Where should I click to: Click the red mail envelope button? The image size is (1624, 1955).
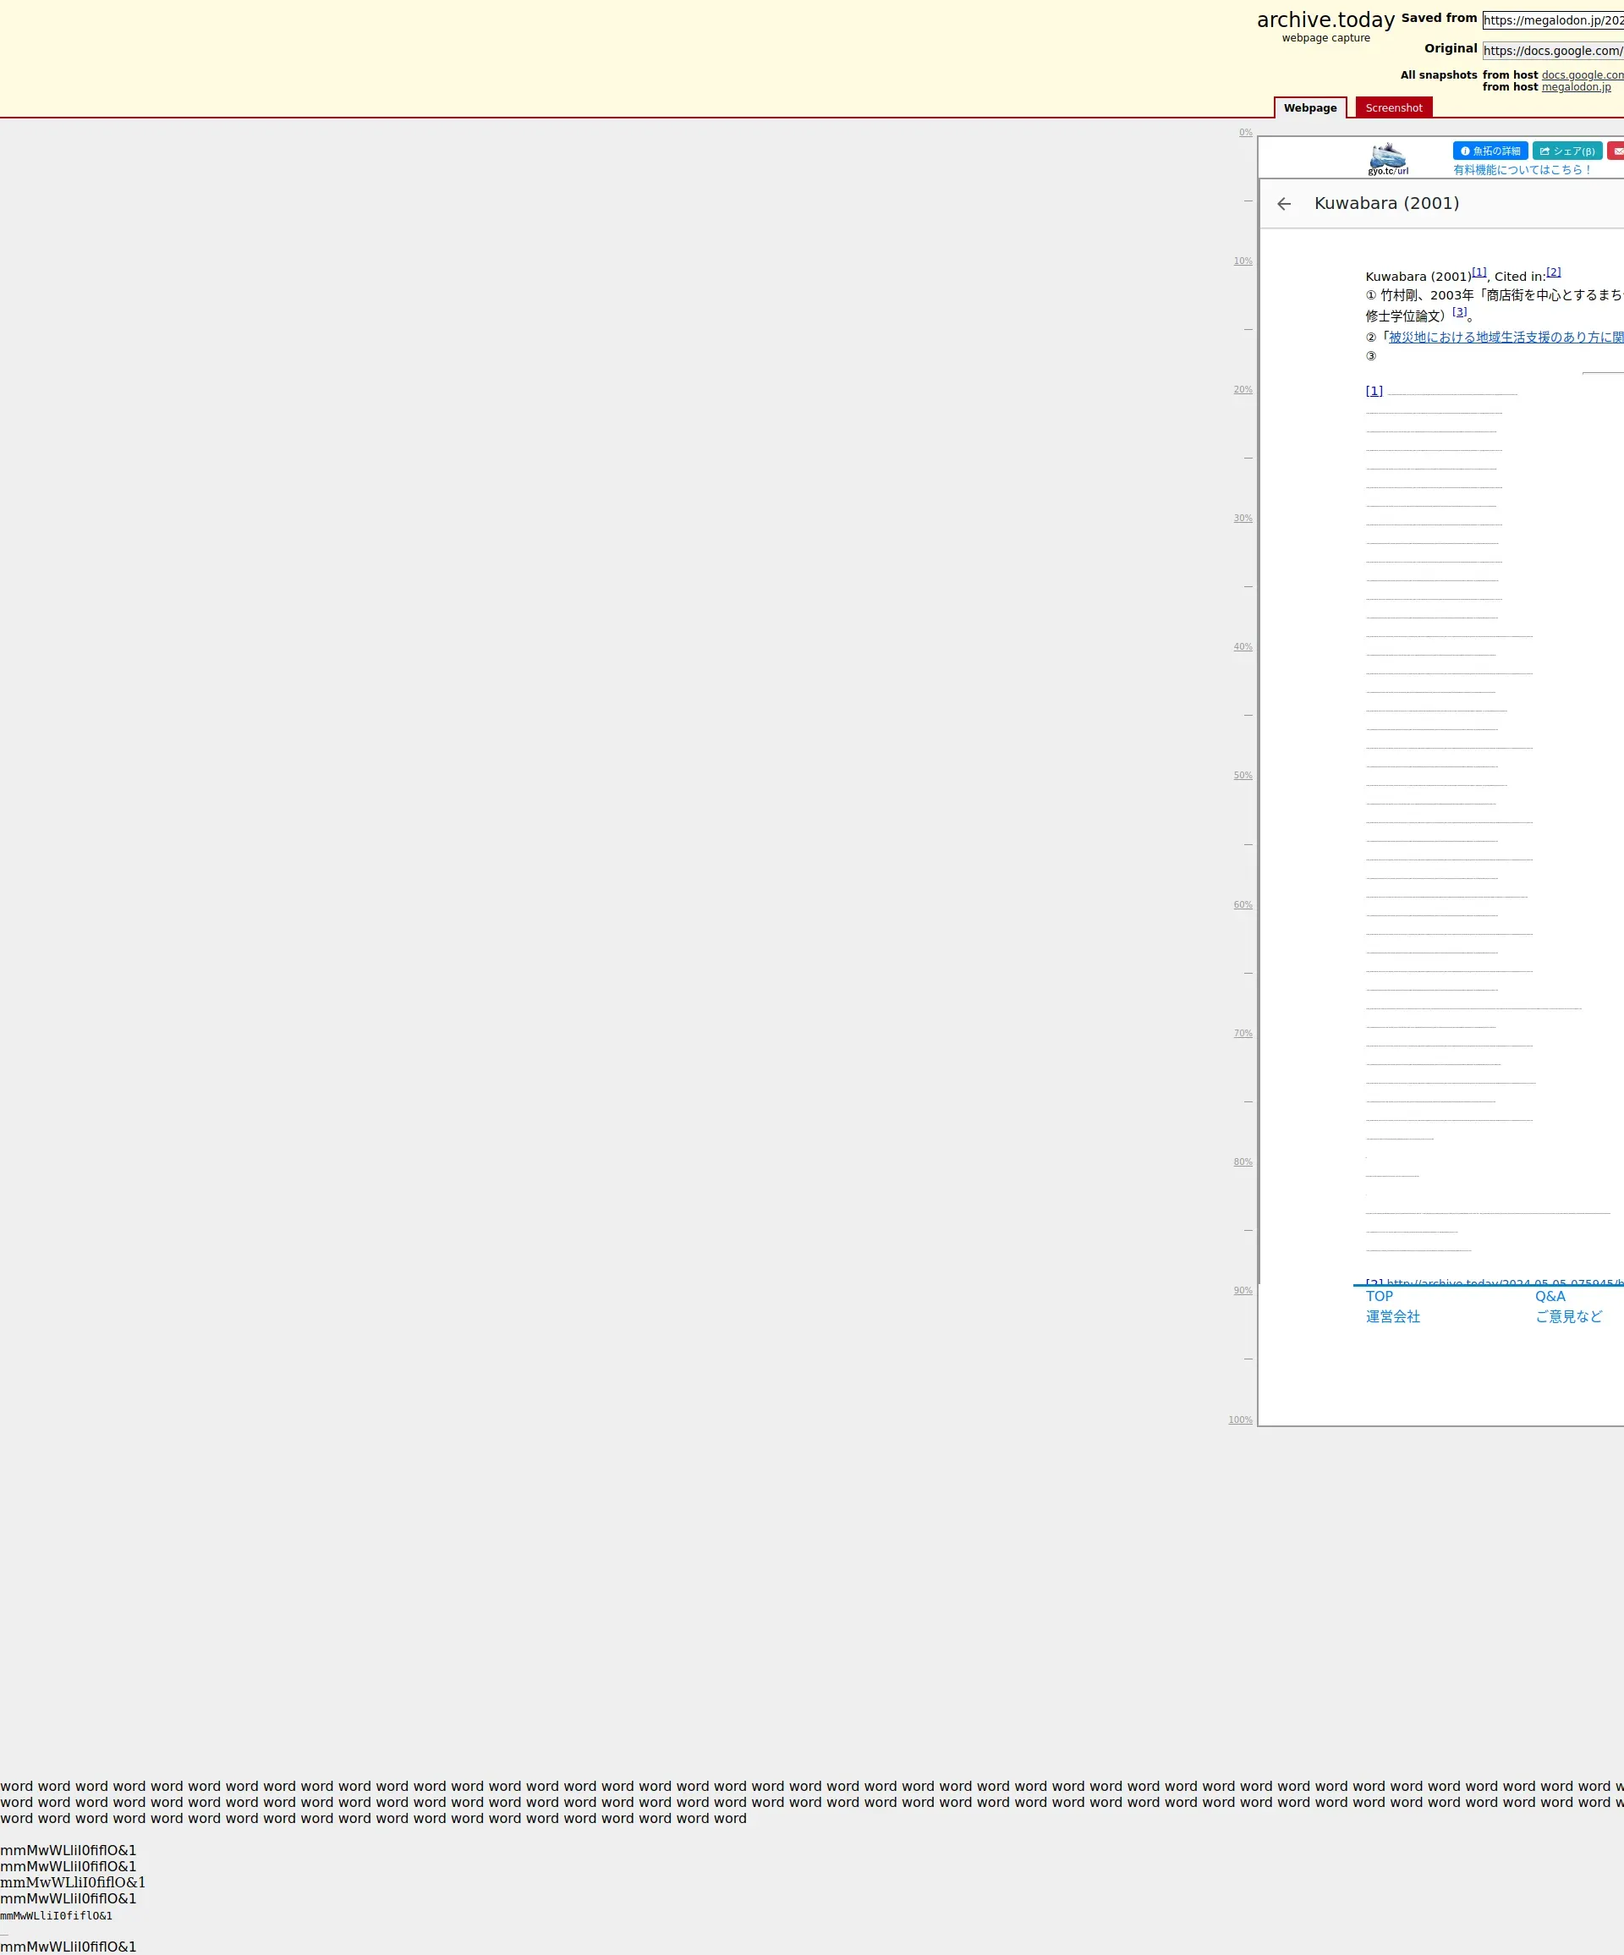coord(1617,151)
